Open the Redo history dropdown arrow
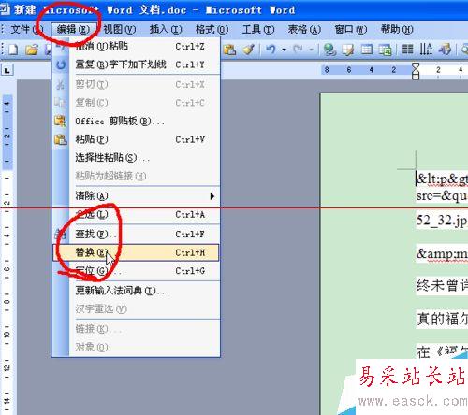This screenshot has width=468, height=415. pos(311,50)
